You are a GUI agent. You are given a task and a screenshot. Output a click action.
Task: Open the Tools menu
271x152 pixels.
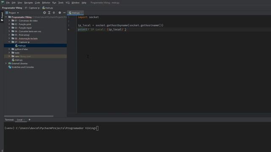(61, 3)
